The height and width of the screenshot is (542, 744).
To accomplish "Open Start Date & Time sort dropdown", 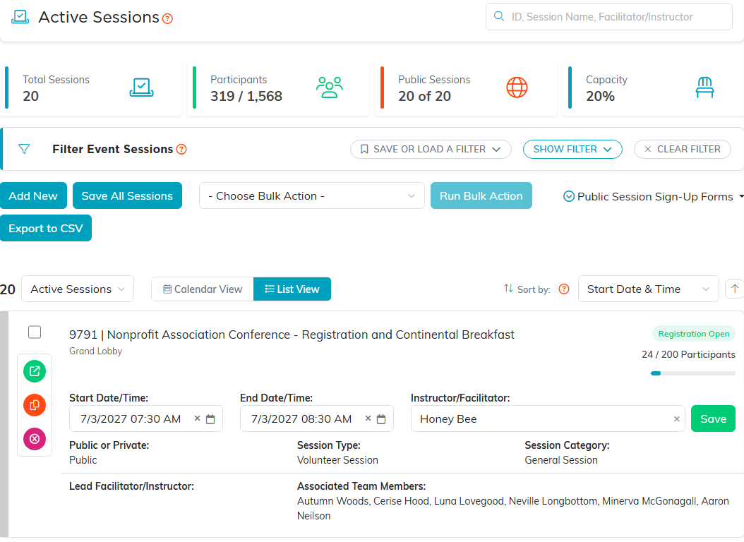I will pyautogui.click(x=648, y=289).
